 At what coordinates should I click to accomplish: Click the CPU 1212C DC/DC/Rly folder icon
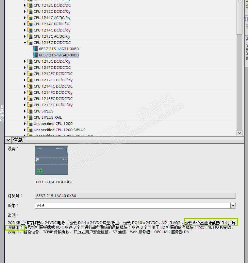pos(30,11)
